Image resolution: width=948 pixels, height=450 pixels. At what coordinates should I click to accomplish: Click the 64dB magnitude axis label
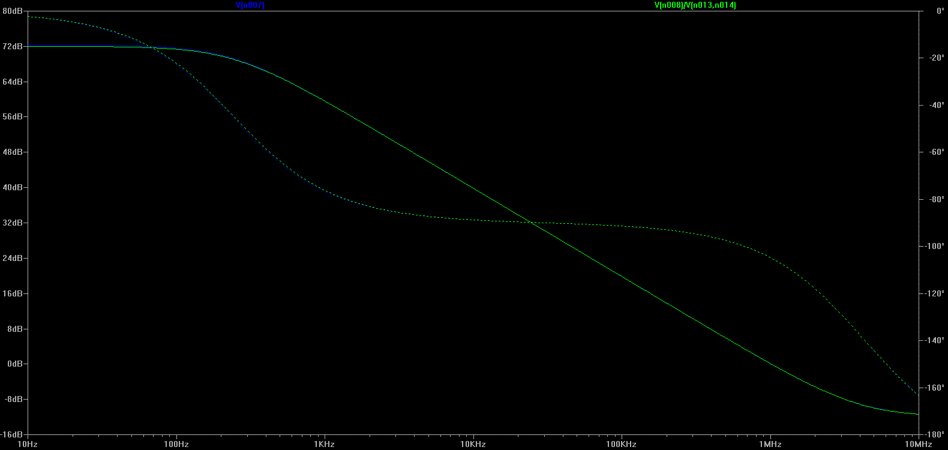point(13,82)
